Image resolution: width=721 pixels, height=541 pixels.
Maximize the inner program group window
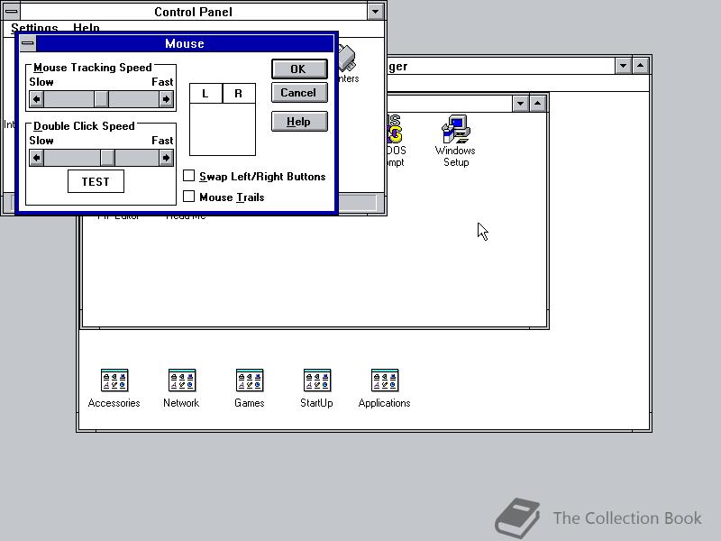point(537,104)
